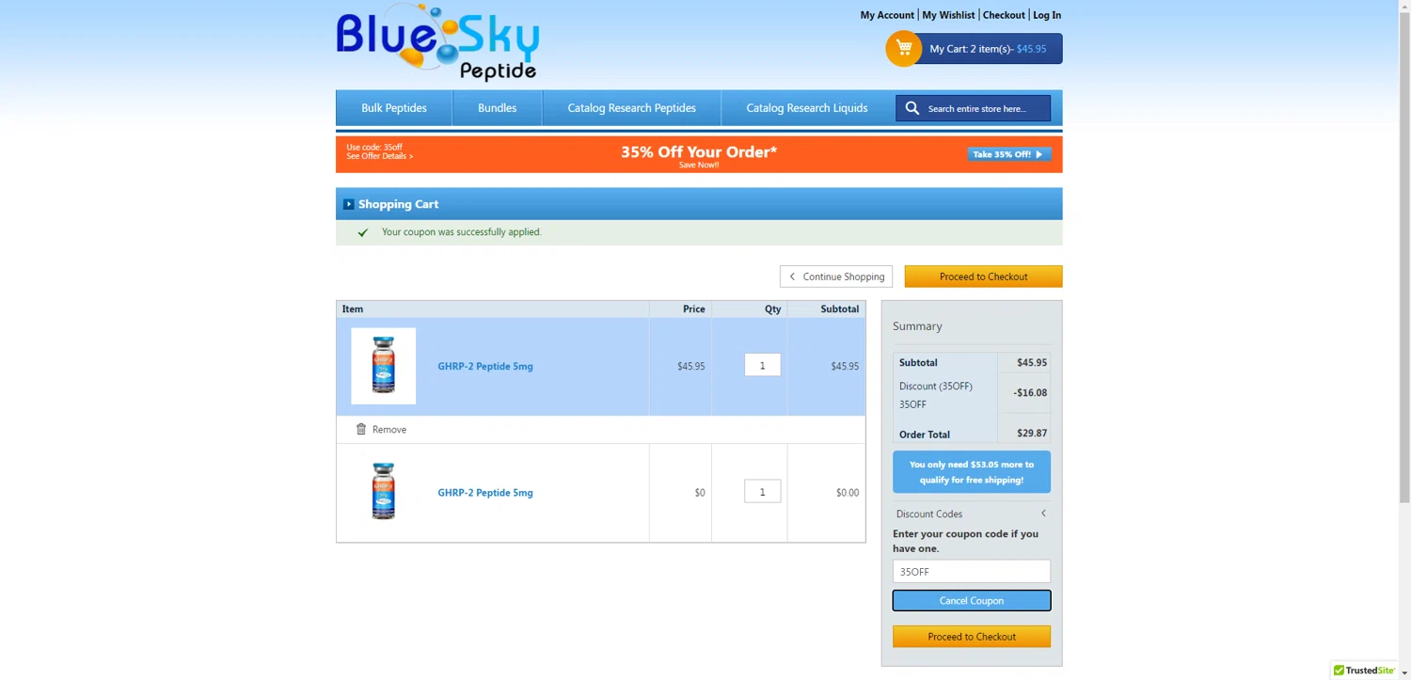Click the discount amount -$16.08

[1030, 393]
